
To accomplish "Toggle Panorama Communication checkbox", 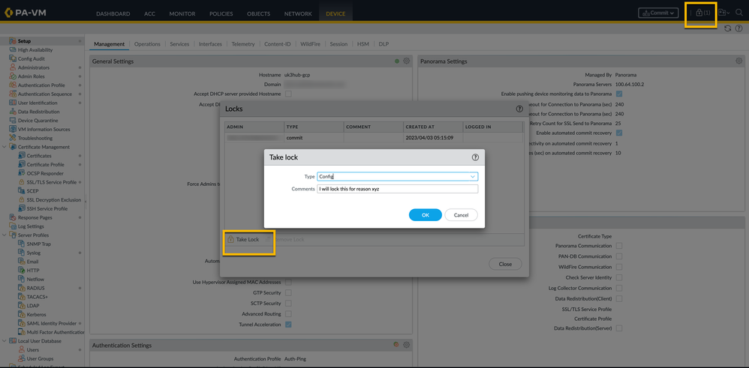I will coord(619,246).
